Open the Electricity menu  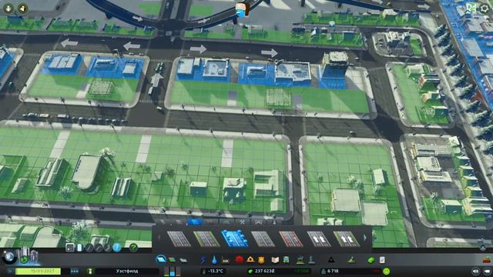[x=203, y=260]
